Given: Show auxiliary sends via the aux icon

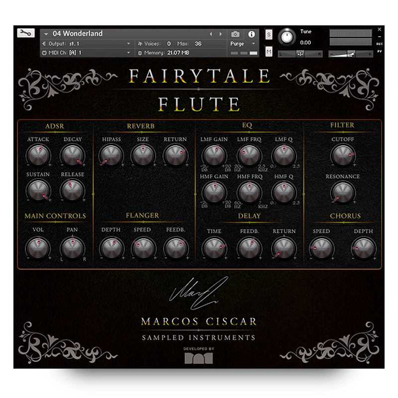Looking at the screenshot, I should coord(380,44).
